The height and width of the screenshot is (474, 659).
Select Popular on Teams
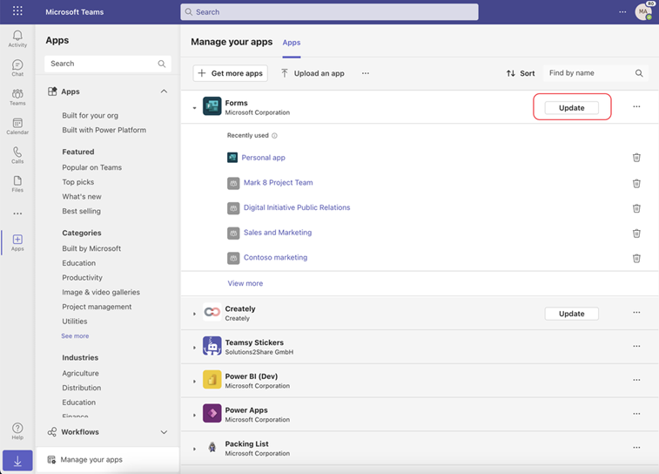coord(92,167)
